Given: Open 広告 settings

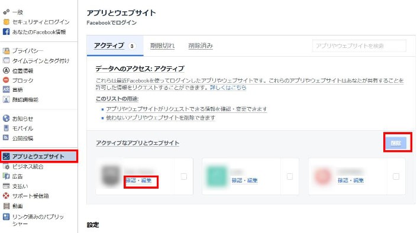Looking at the screenshot, I should pyautogui.click(x=18, y=176).
